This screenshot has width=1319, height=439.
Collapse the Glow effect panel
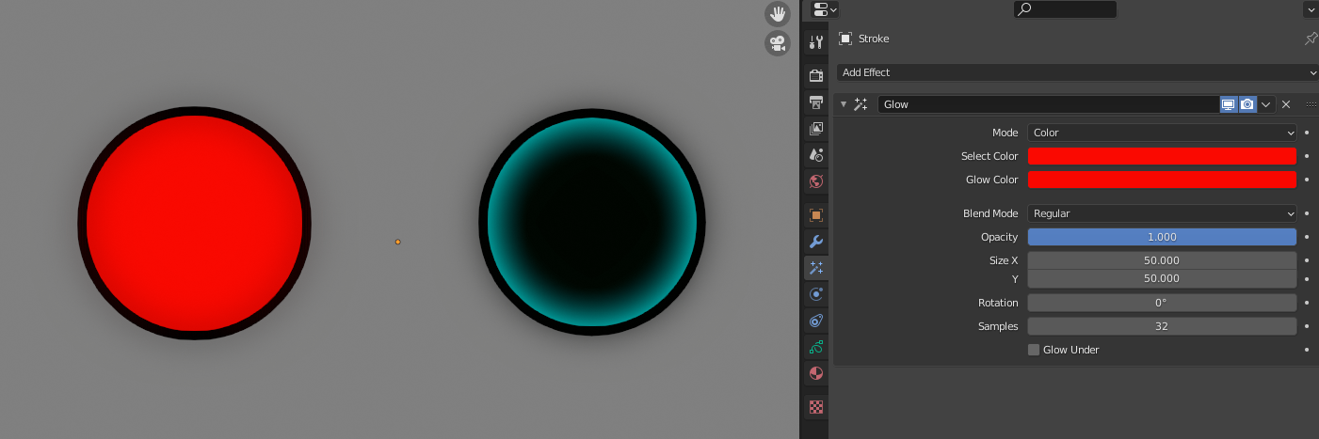click(844, 104)
